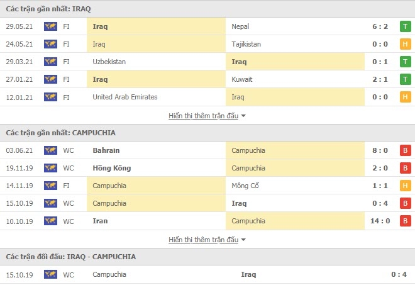Click the 'Hiển thị thêm trận đấu' link under Iraq
The height and width of the screenshot is (285, 415).
[x=203, y=116]
